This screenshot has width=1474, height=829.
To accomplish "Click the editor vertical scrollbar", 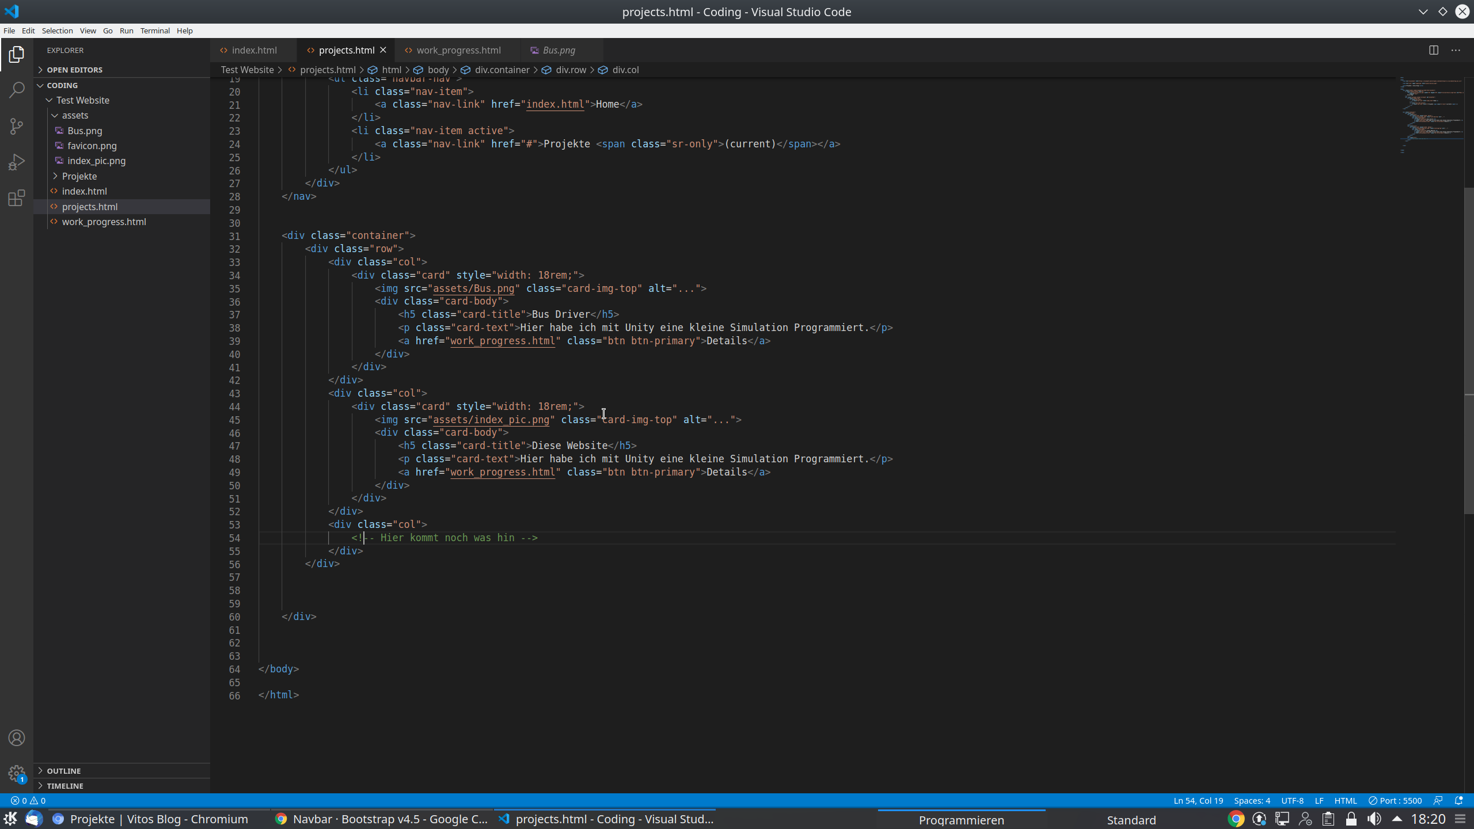I will (x=1469, y=351).
